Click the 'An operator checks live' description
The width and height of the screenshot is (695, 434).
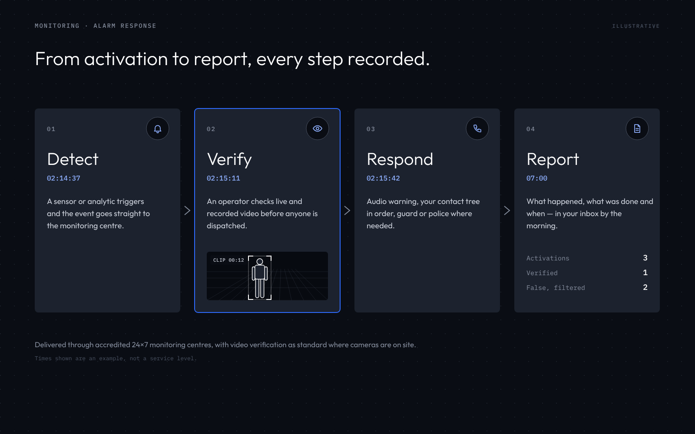pos(262,214)
